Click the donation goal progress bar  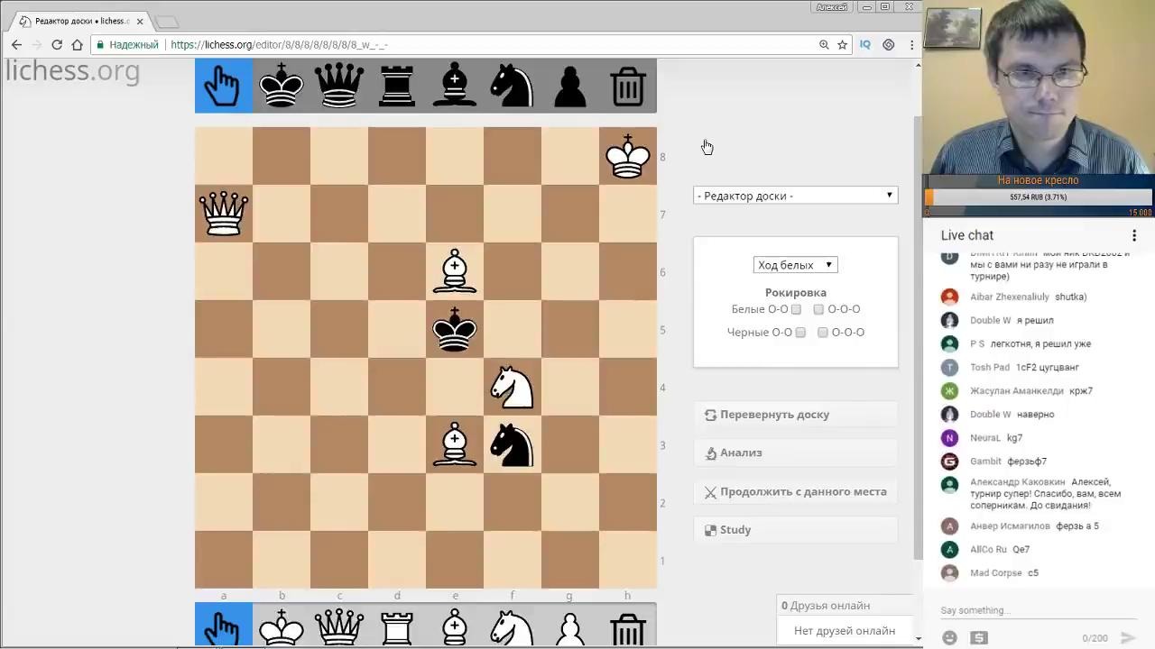click(x=1039, y=197)
